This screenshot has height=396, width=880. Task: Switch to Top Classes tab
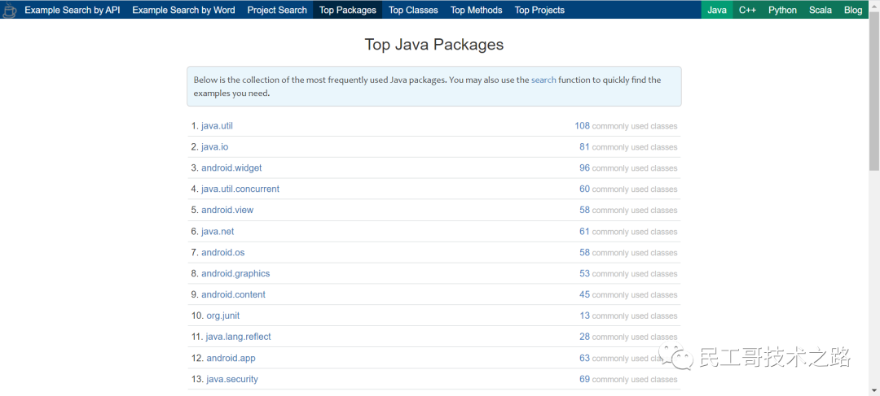tap(413, 10)
